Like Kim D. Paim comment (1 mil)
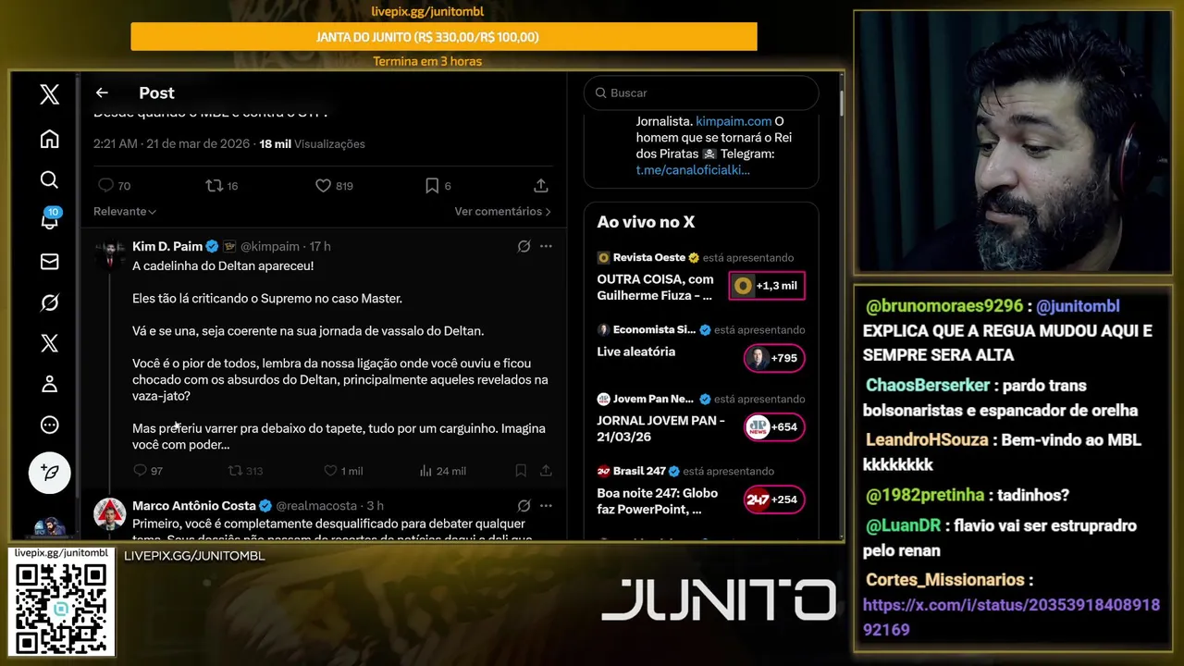The height and width of the screenshot is (666, 1184). coord(330,471)
